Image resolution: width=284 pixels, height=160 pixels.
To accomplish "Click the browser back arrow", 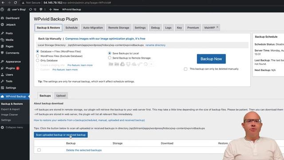I will click(3, 3).
